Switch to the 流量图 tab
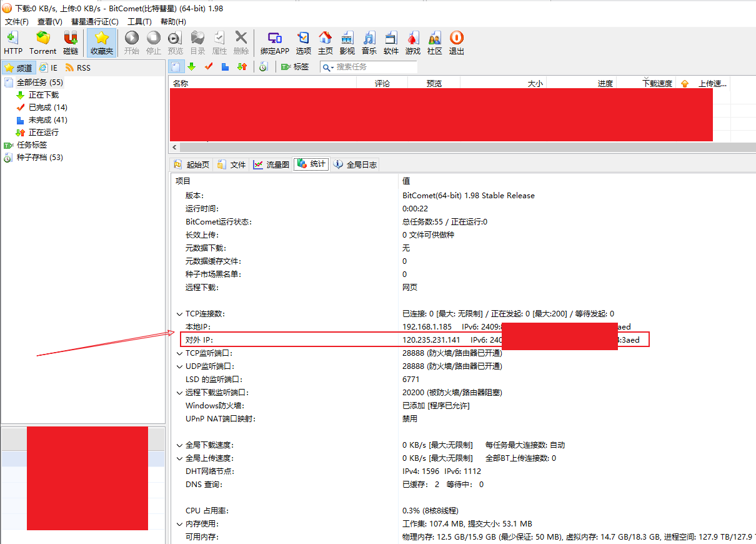The height and width of the screenshot is (544, 756). pyautogui.click(x=272, y=164)
